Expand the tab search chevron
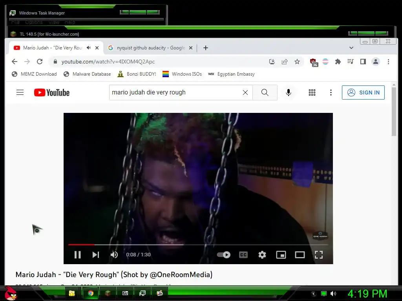 (x=351, y=47)
